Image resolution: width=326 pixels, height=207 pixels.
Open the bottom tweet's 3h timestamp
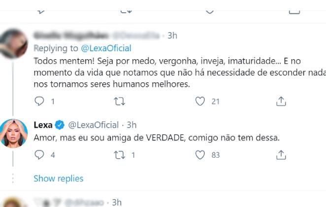pyautogui.click(x=117, y=202)
